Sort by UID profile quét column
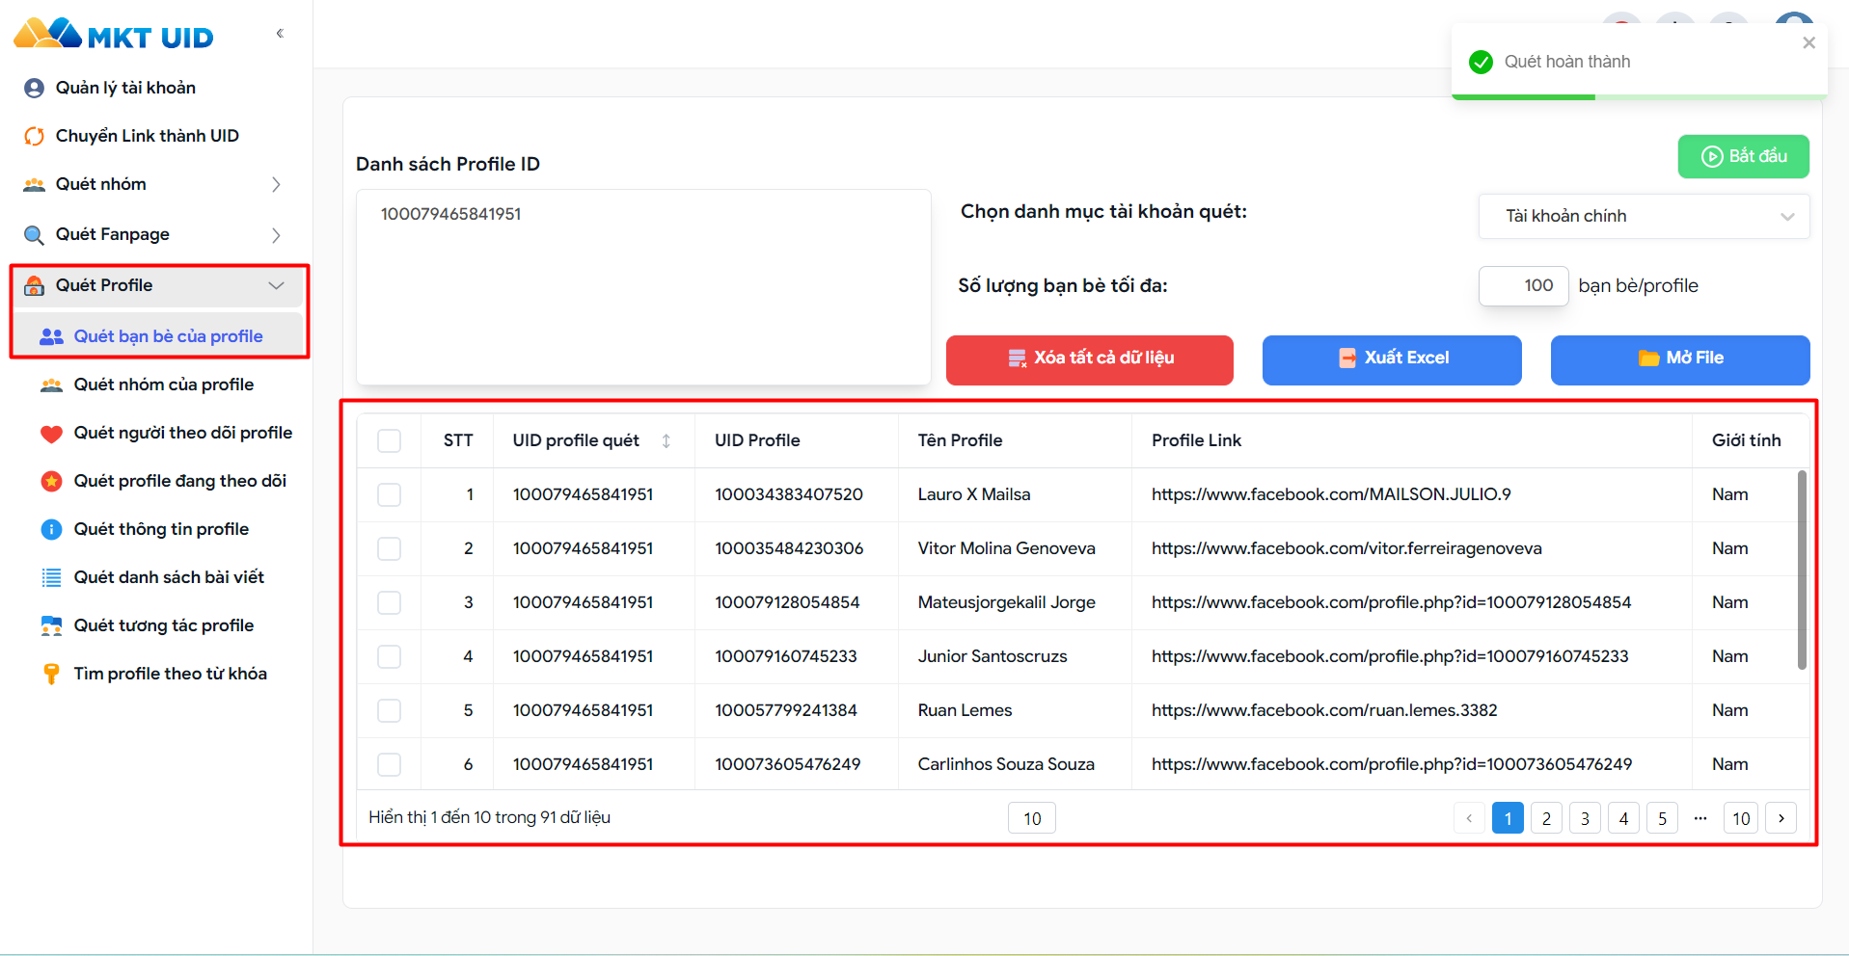This screenshot has height=956, width=1849. [666, 440]
